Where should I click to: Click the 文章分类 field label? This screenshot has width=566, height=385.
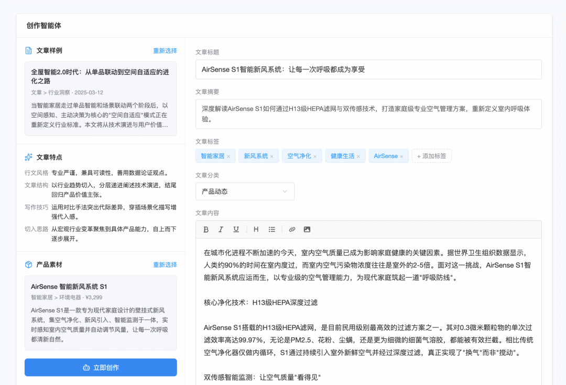click(207, 175)
